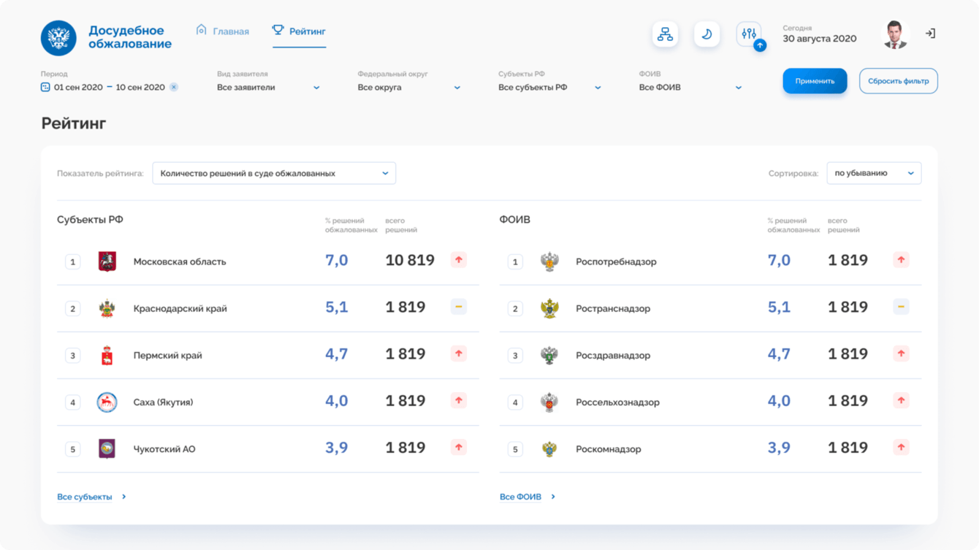Open user profile avatar
Screen dimensions: 979x550
point(895,34)
